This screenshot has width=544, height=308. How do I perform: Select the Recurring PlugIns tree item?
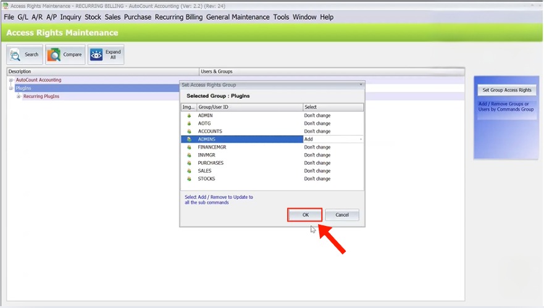pos(41,96)
